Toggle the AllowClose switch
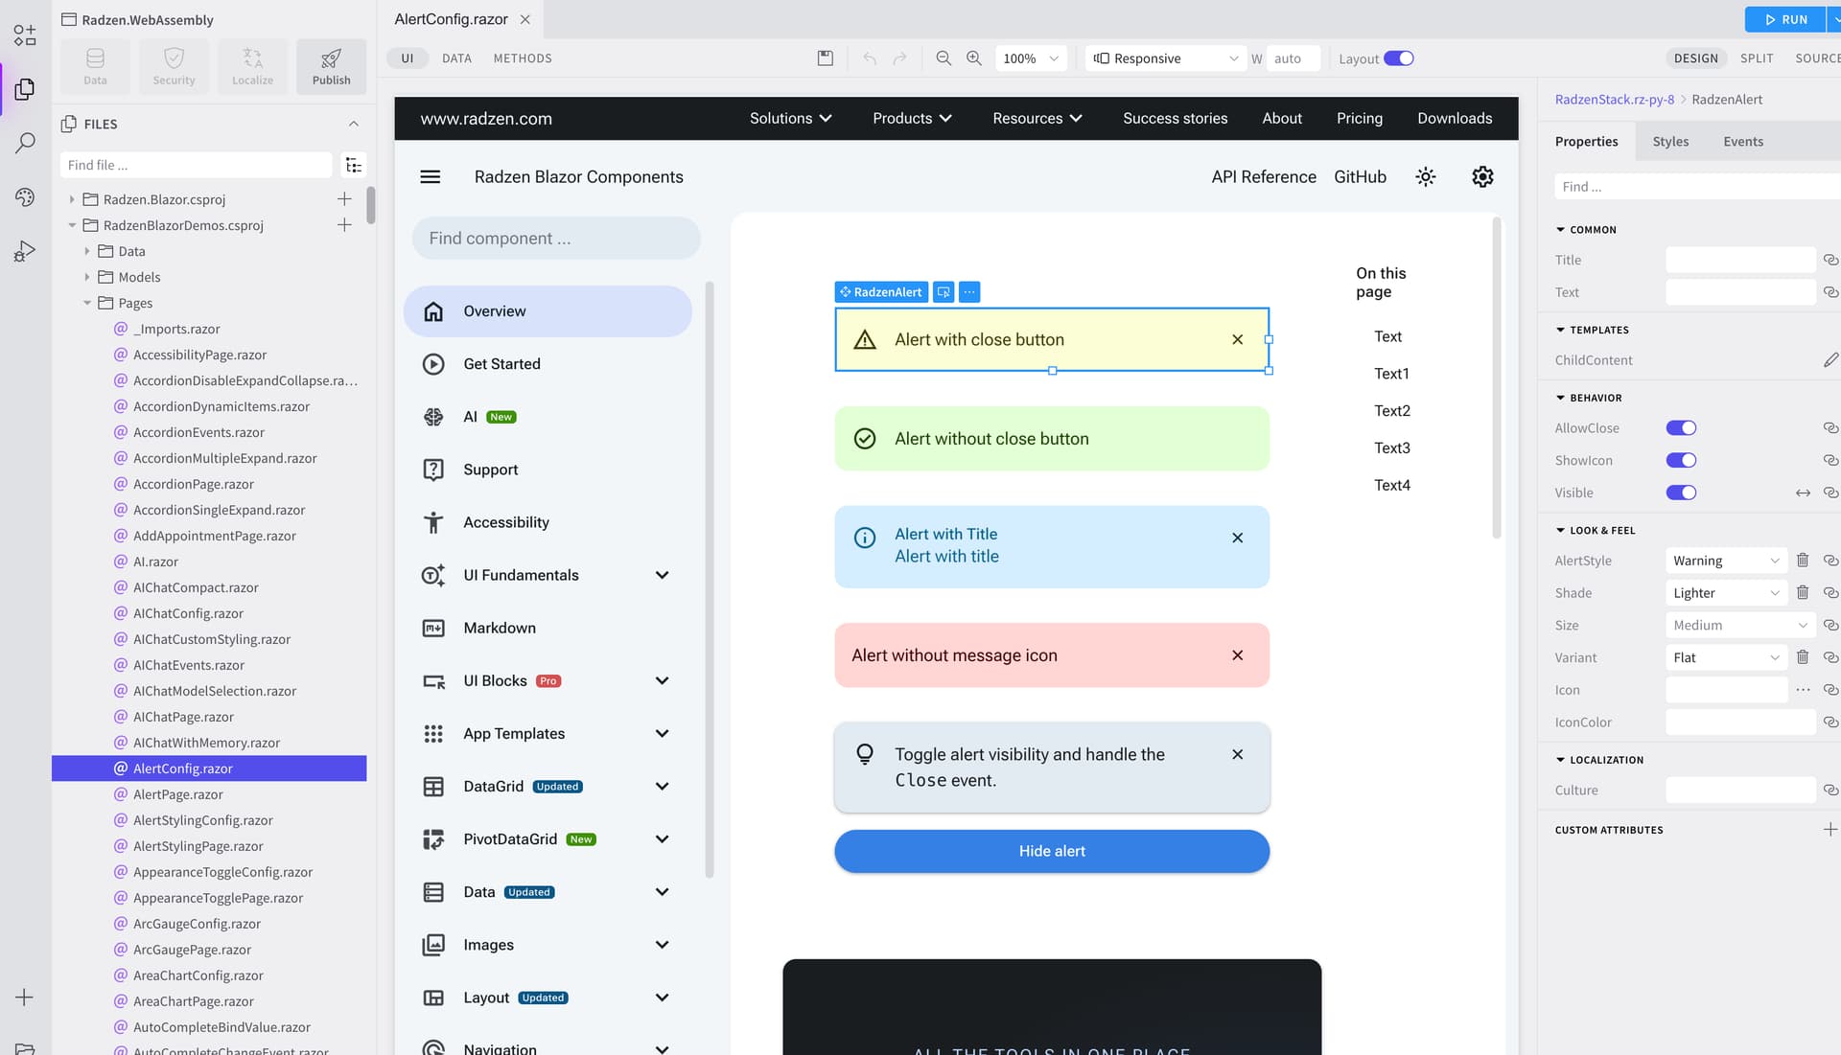Viewport: 1841px width, 1055px height. pos(1681,428)
